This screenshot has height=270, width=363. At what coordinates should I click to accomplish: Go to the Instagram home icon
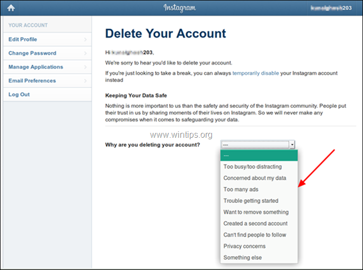pos(11,8)
